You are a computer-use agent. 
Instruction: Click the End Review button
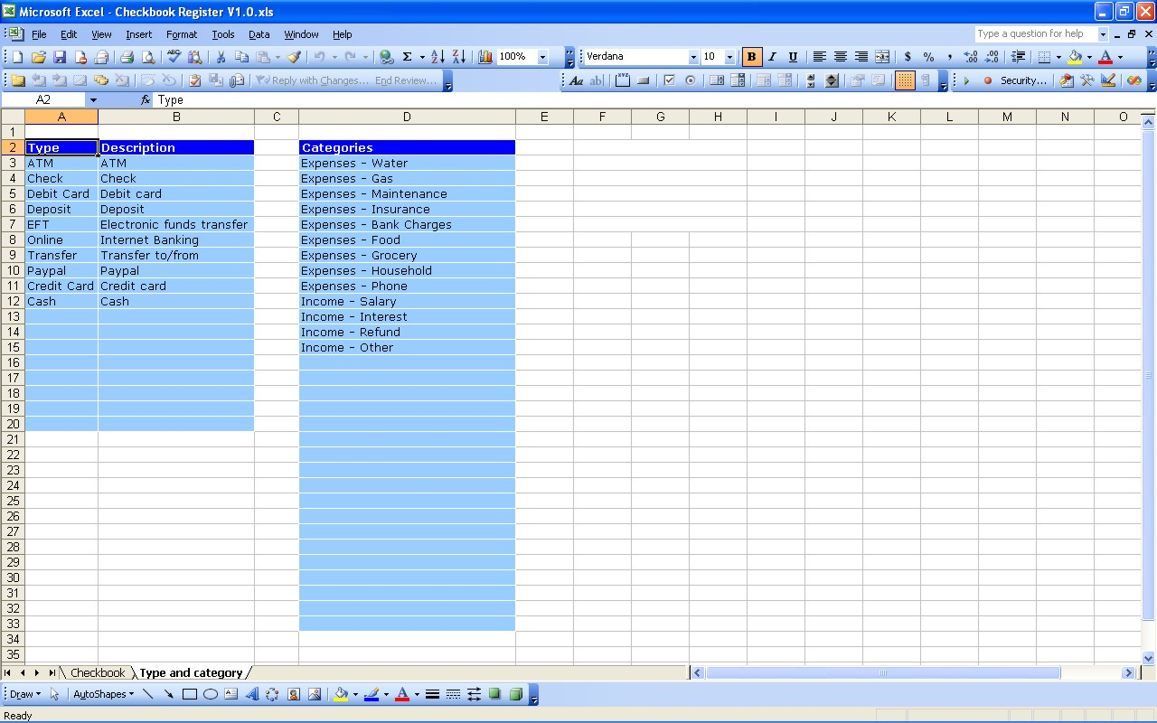pos(405,80)
